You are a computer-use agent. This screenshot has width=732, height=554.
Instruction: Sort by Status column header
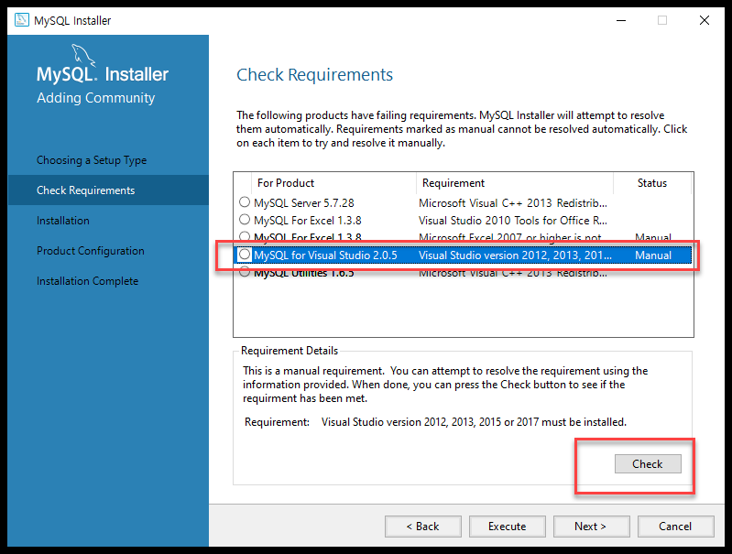[x=652, y=183]
